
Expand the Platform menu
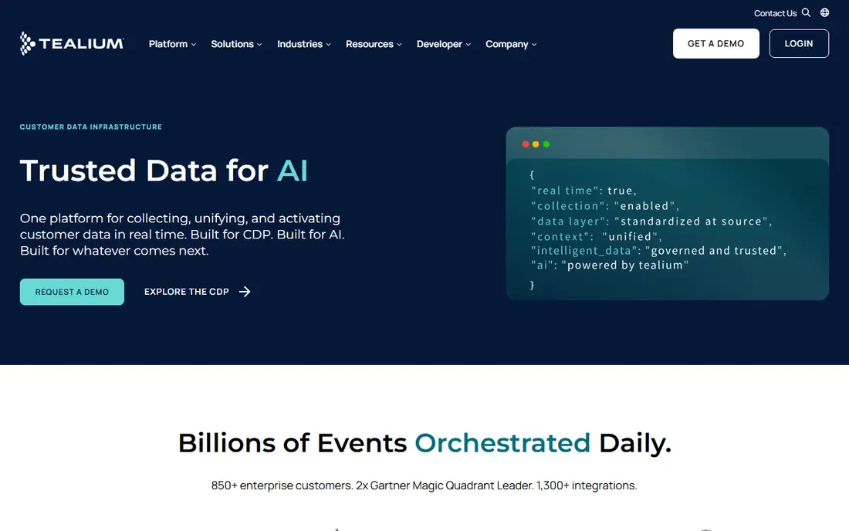pos(172,44)
